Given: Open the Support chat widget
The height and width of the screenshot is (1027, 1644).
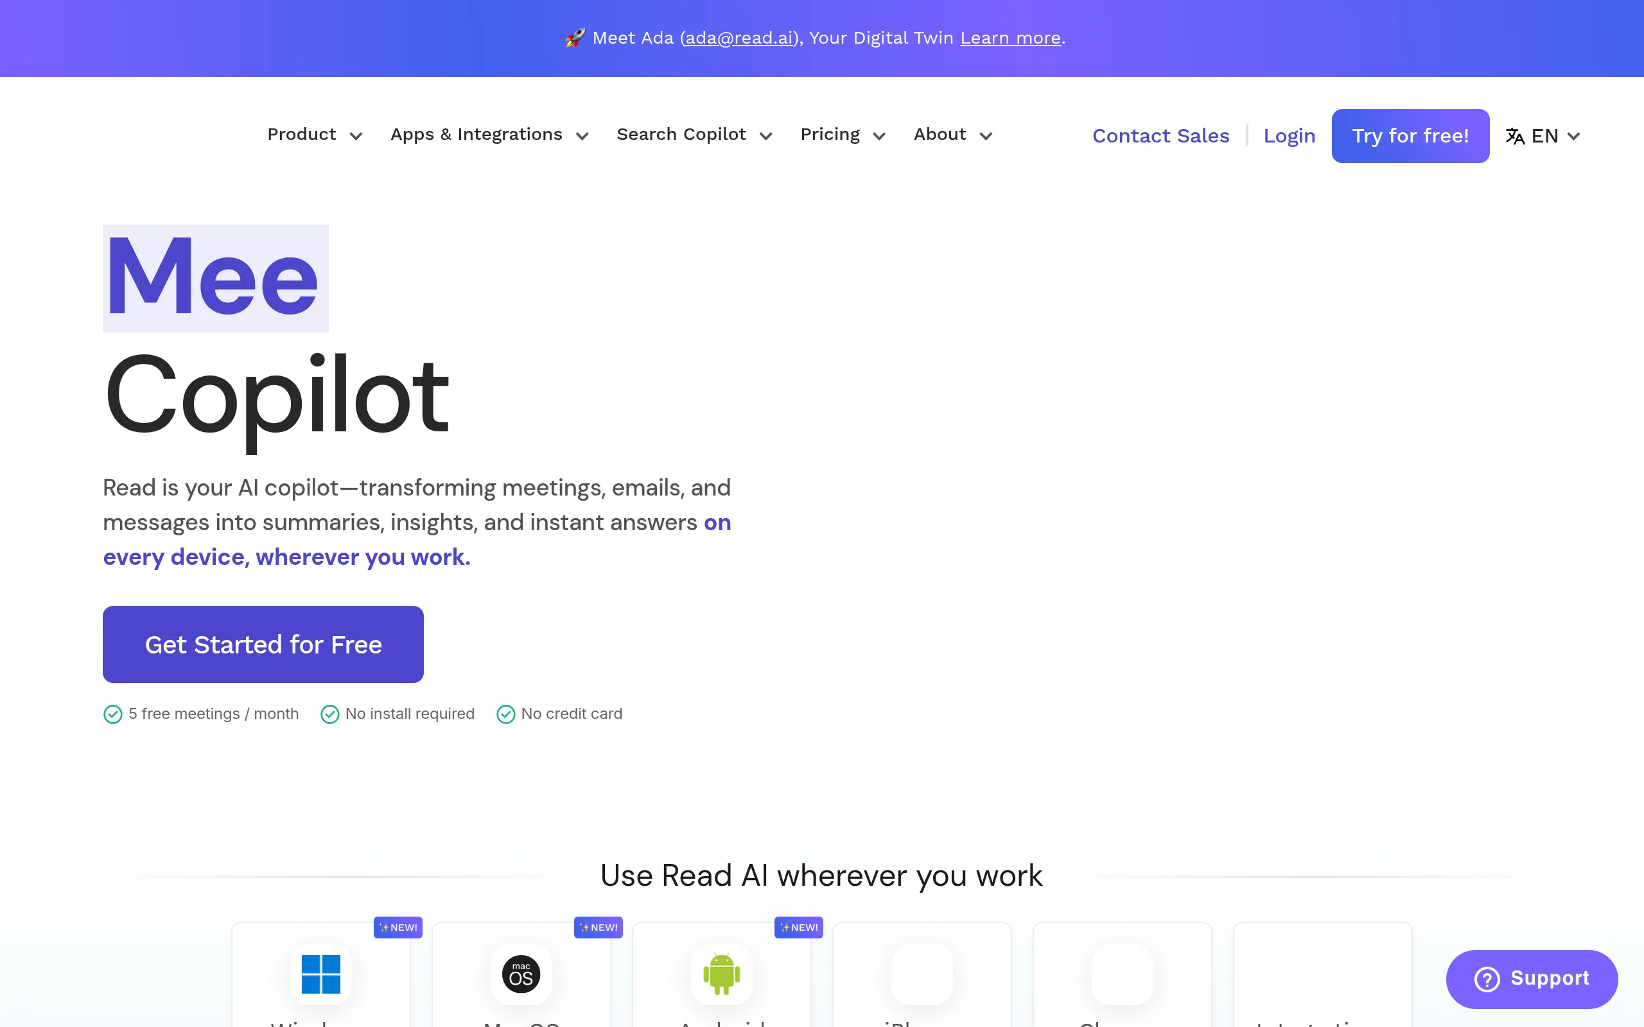Looking at the screenshot, I should pos(1532,979).
